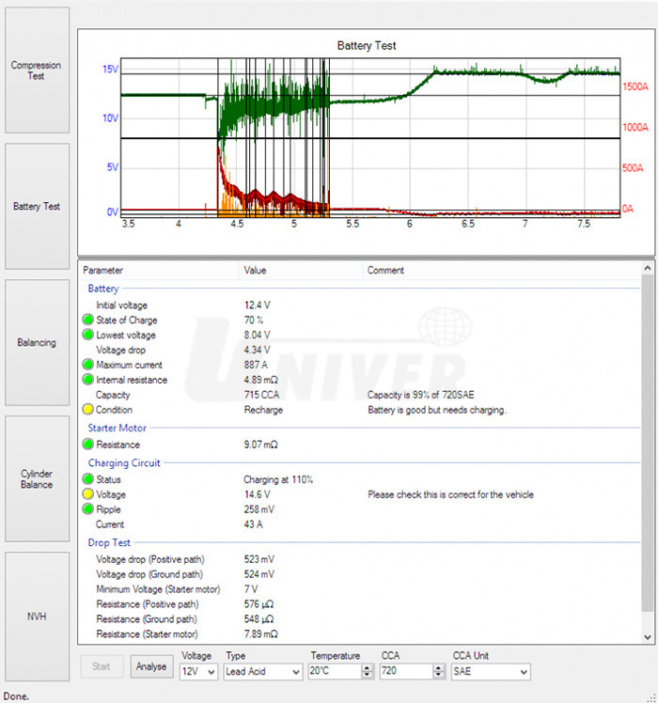This screenshot has width=658, height=703.
Task: Click the Temperature stepper arrows
Action: [x=366, y=672]
